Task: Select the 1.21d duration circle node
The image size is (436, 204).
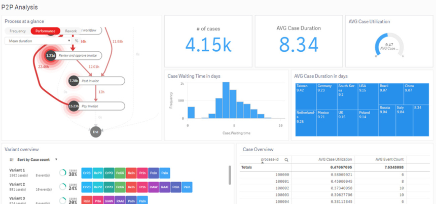Action: (51, 56)
